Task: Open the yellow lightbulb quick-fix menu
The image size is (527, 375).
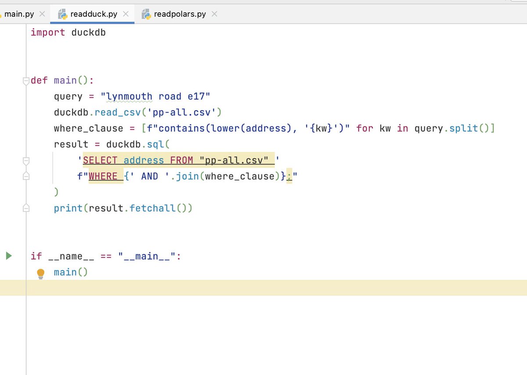Action: pos(41,274)
